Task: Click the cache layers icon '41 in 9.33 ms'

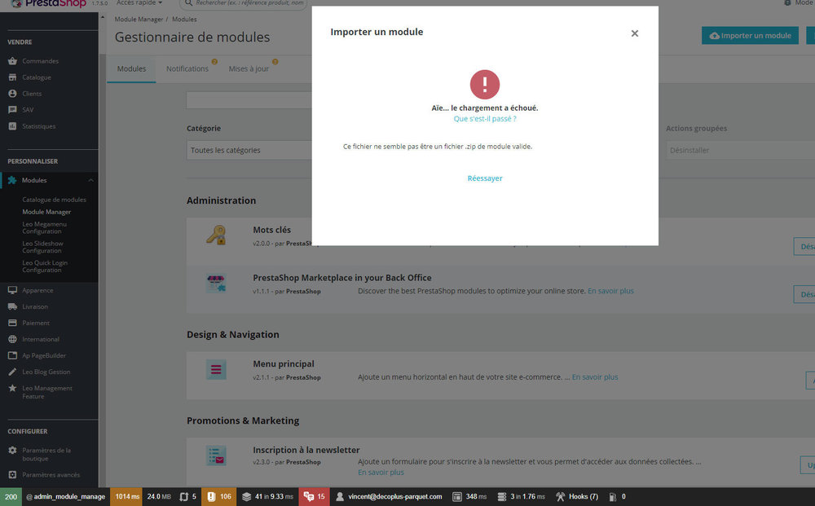Action: [246, 497]
